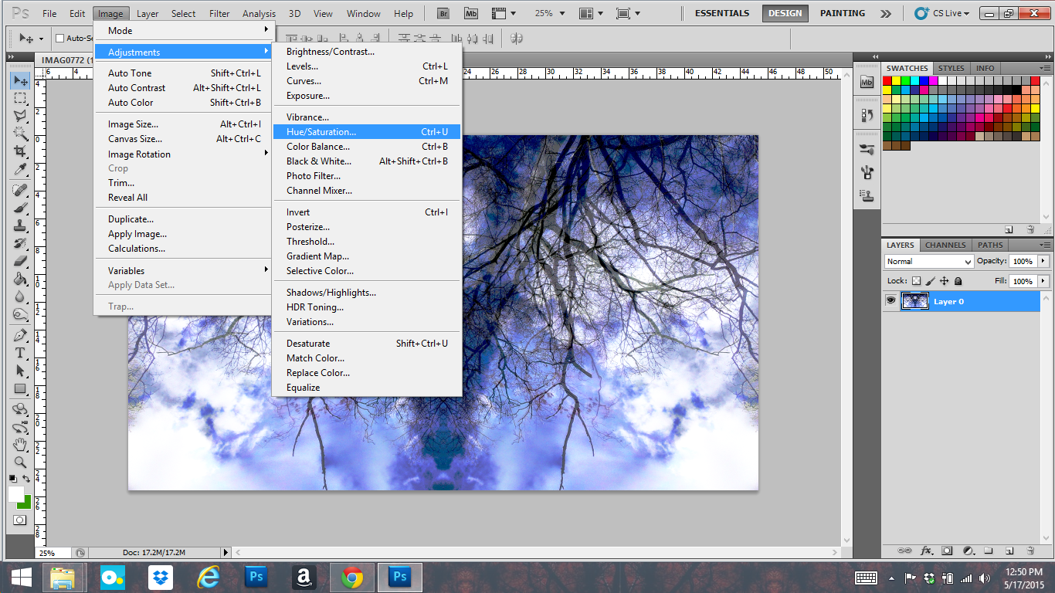Switch to the Styles tab
This screenshot has height=593, width=1055.
951,68
